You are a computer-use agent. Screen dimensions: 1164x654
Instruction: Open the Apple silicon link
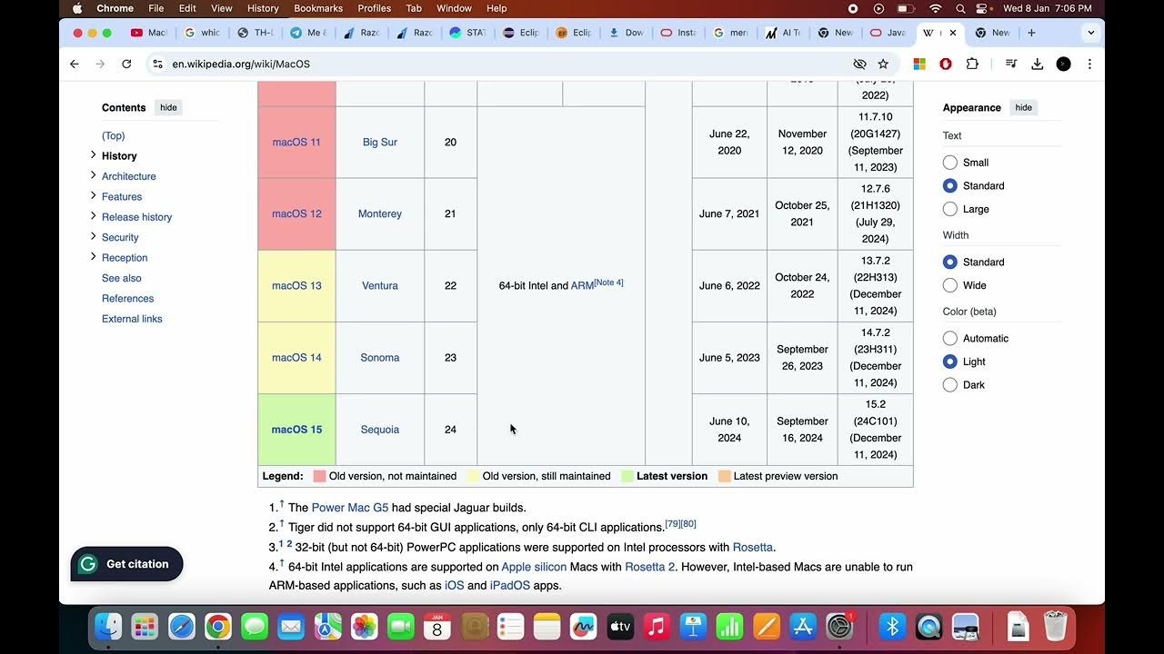[x=534, y=567]
